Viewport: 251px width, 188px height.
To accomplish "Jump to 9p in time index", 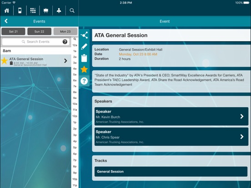I will 75,173.
